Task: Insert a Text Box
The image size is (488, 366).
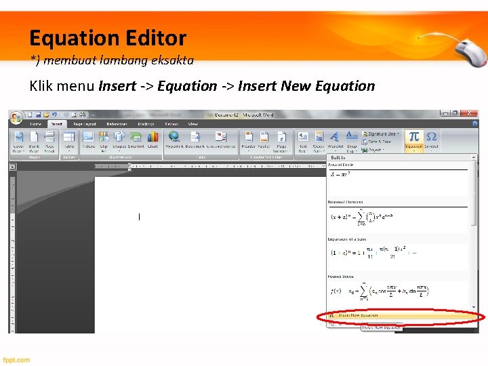Action: click(303, 142)
